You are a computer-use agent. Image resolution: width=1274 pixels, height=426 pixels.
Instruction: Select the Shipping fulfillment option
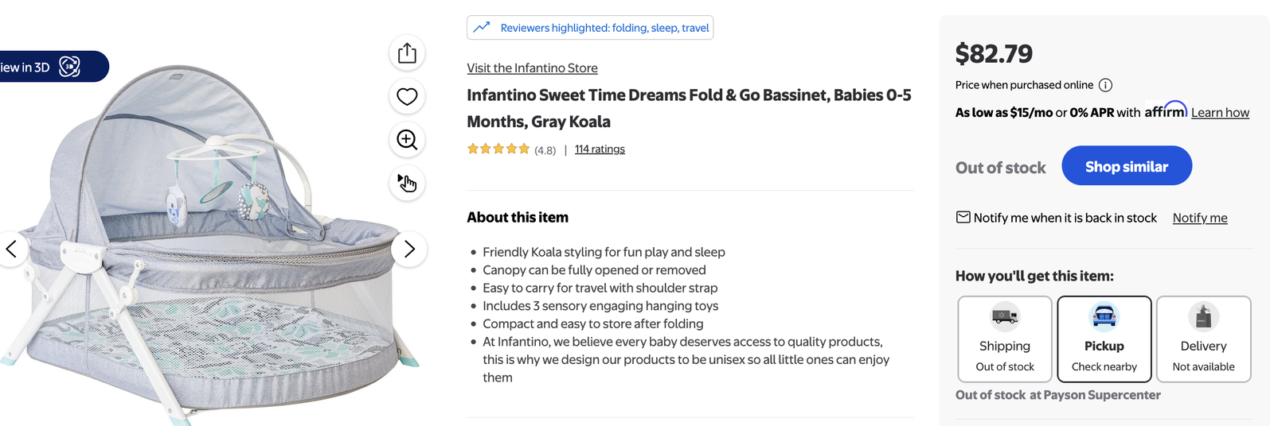[x=1005, y=339]
